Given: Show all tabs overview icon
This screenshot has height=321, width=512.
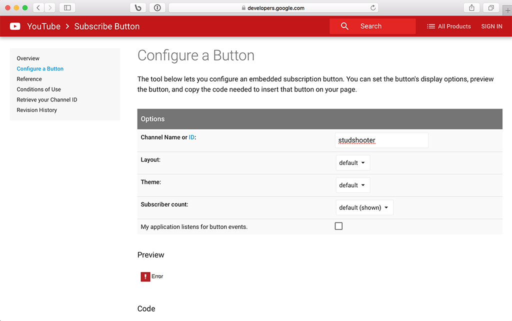Looking at the screenshot, I should click(x=491, y=8).
